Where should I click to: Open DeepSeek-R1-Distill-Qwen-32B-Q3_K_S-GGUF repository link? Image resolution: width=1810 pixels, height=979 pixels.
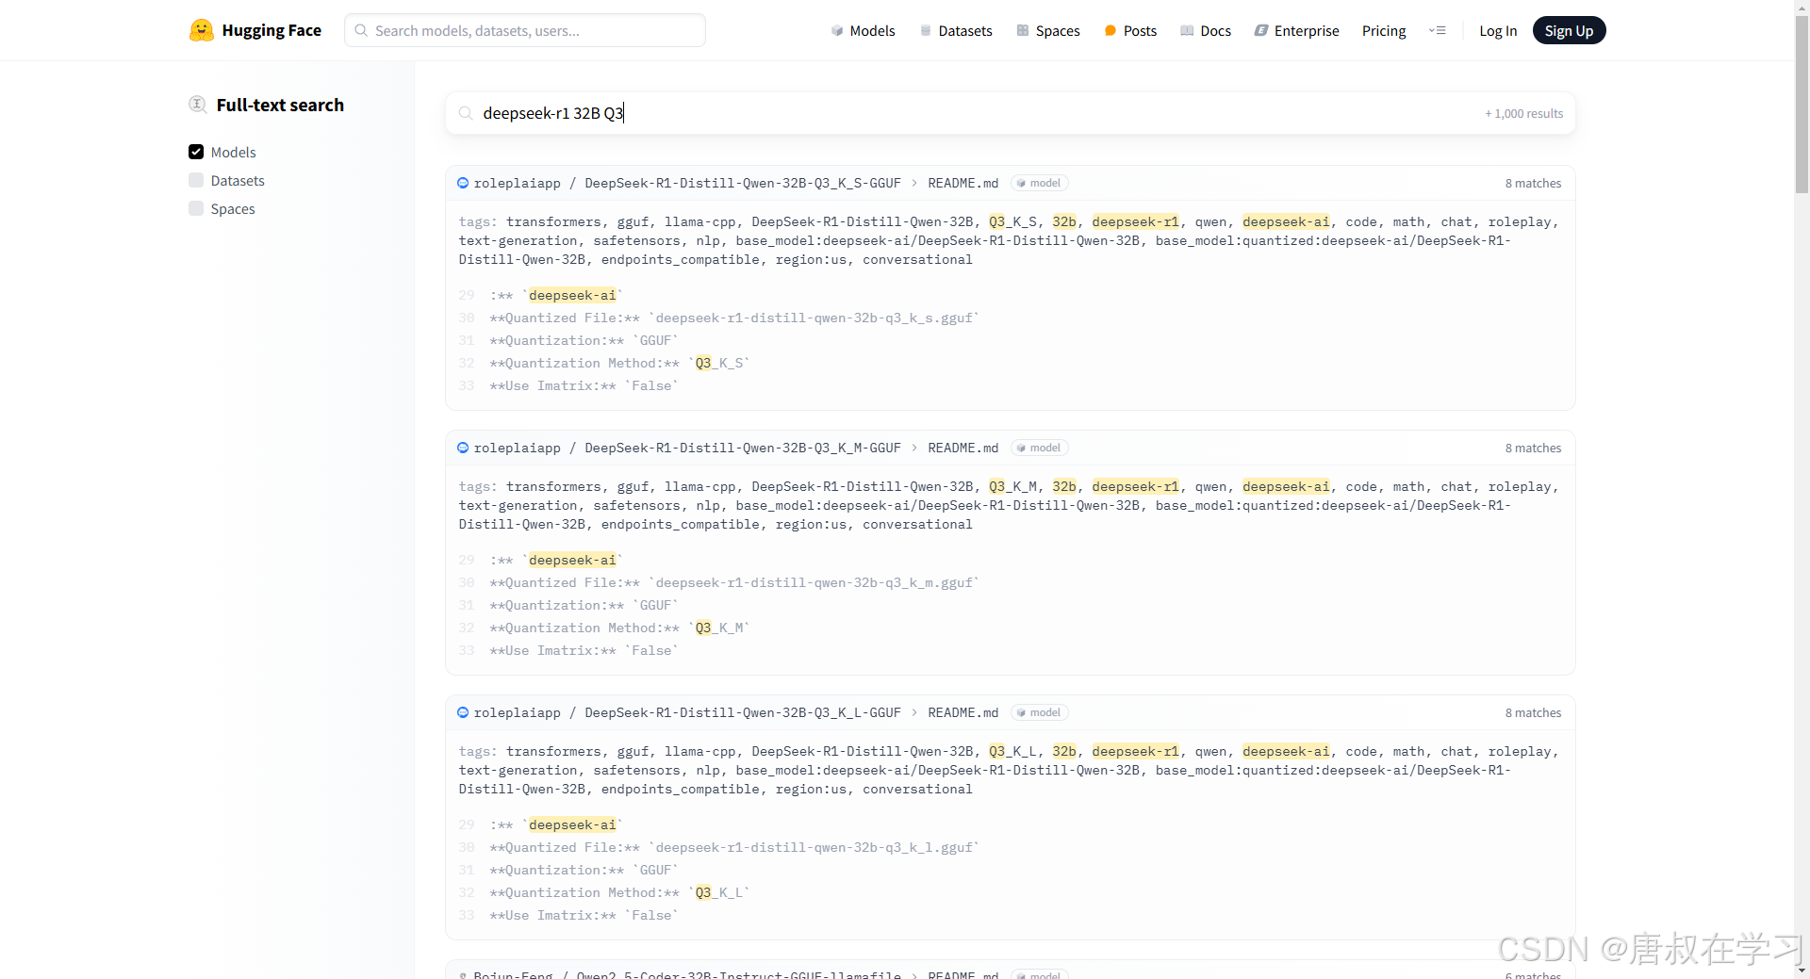pos(743,183)
